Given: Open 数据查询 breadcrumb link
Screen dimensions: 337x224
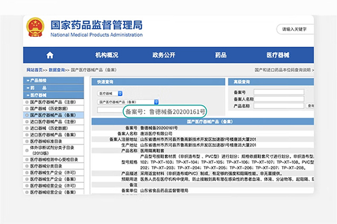Looking at the screenshot, I should (x=57, y=69).
